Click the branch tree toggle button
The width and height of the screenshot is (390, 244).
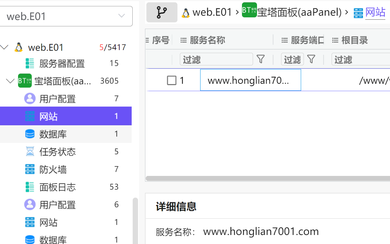pyautogui.click(x=162, y=12)
